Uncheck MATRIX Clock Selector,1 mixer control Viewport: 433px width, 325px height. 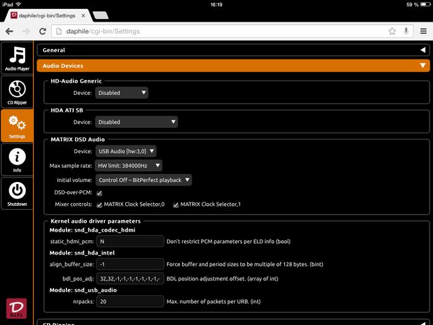click(x=176, y=204)
